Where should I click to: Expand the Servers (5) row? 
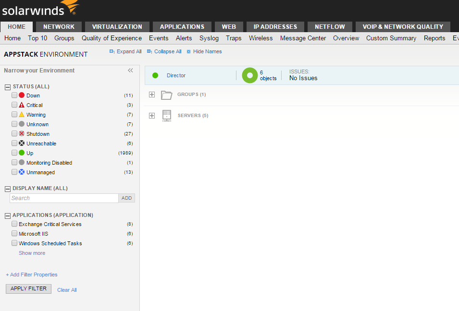[151, 116]
